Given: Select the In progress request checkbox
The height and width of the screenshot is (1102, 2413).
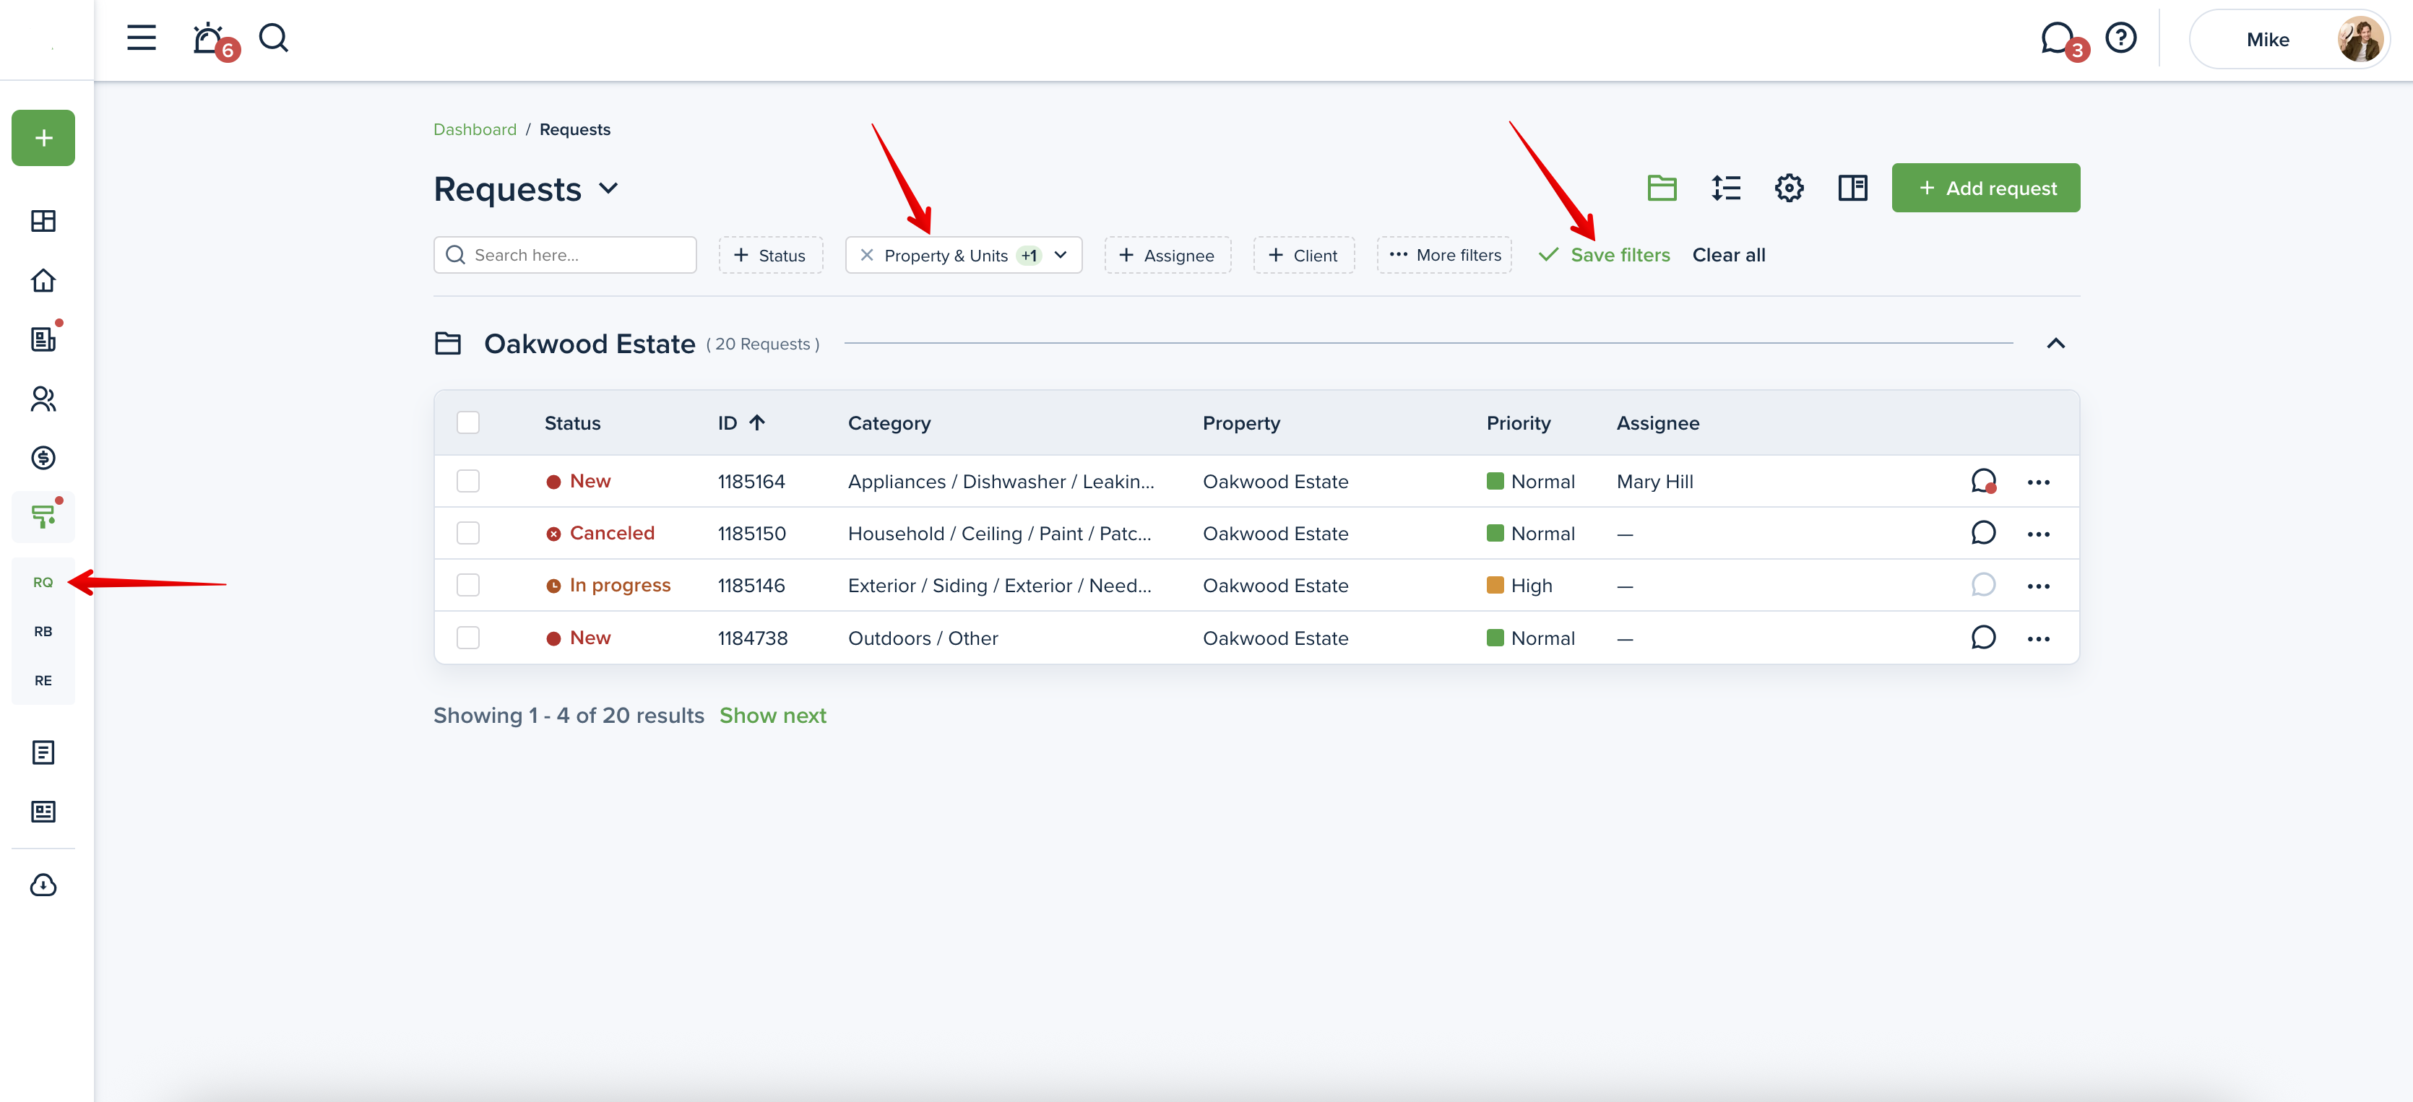Looking at the screenshot, I should tap(467, 585).
